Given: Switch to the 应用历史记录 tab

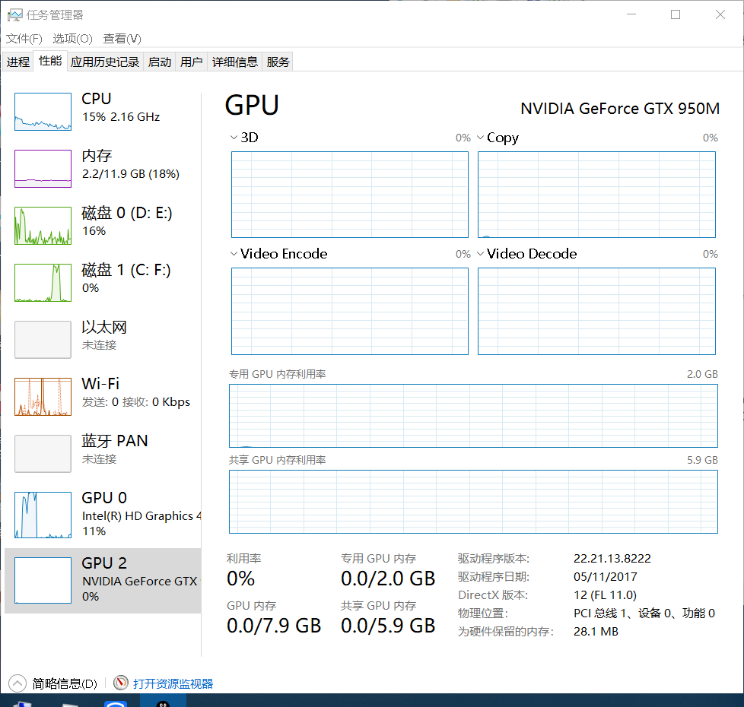Looking at the screenshot, I should point(105,62).
